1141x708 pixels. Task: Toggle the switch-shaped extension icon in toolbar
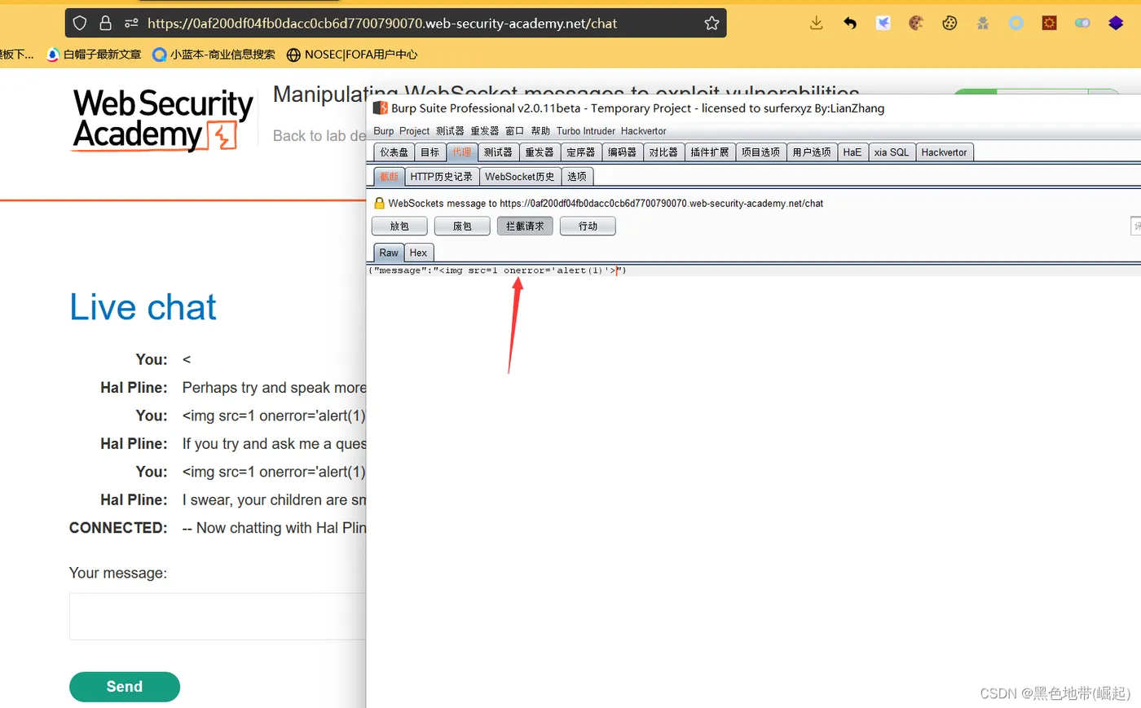click(x=1082, y=23)
